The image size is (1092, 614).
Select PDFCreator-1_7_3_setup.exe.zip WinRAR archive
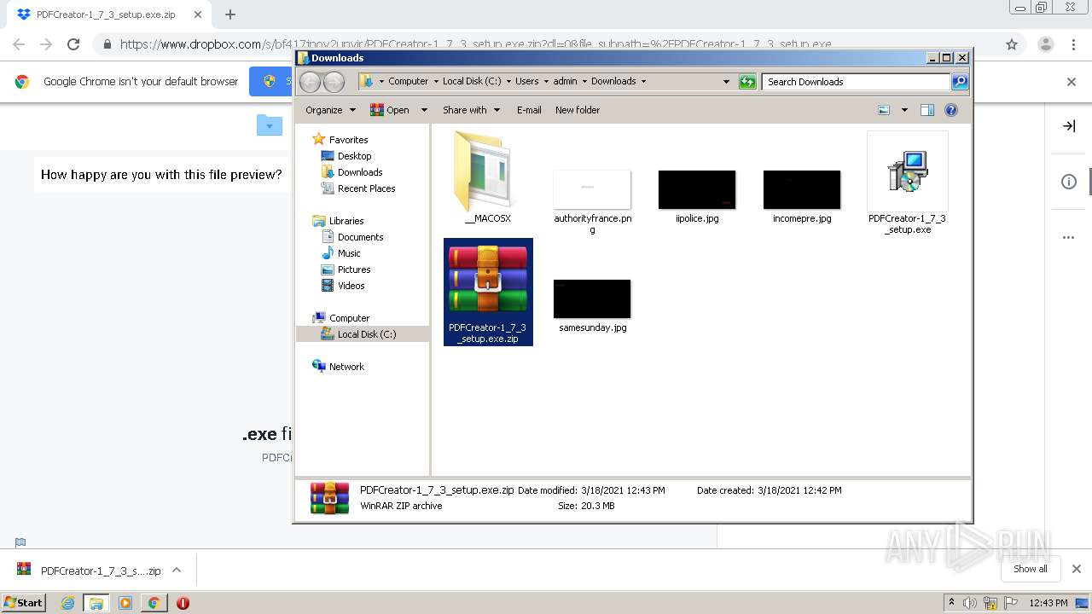pos(488,293)
